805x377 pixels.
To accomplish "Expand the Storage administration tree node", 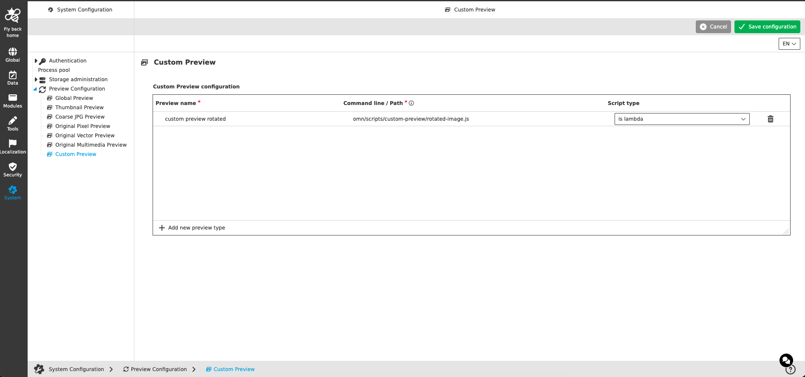I will pyautogui.click(x=36, y=79).
